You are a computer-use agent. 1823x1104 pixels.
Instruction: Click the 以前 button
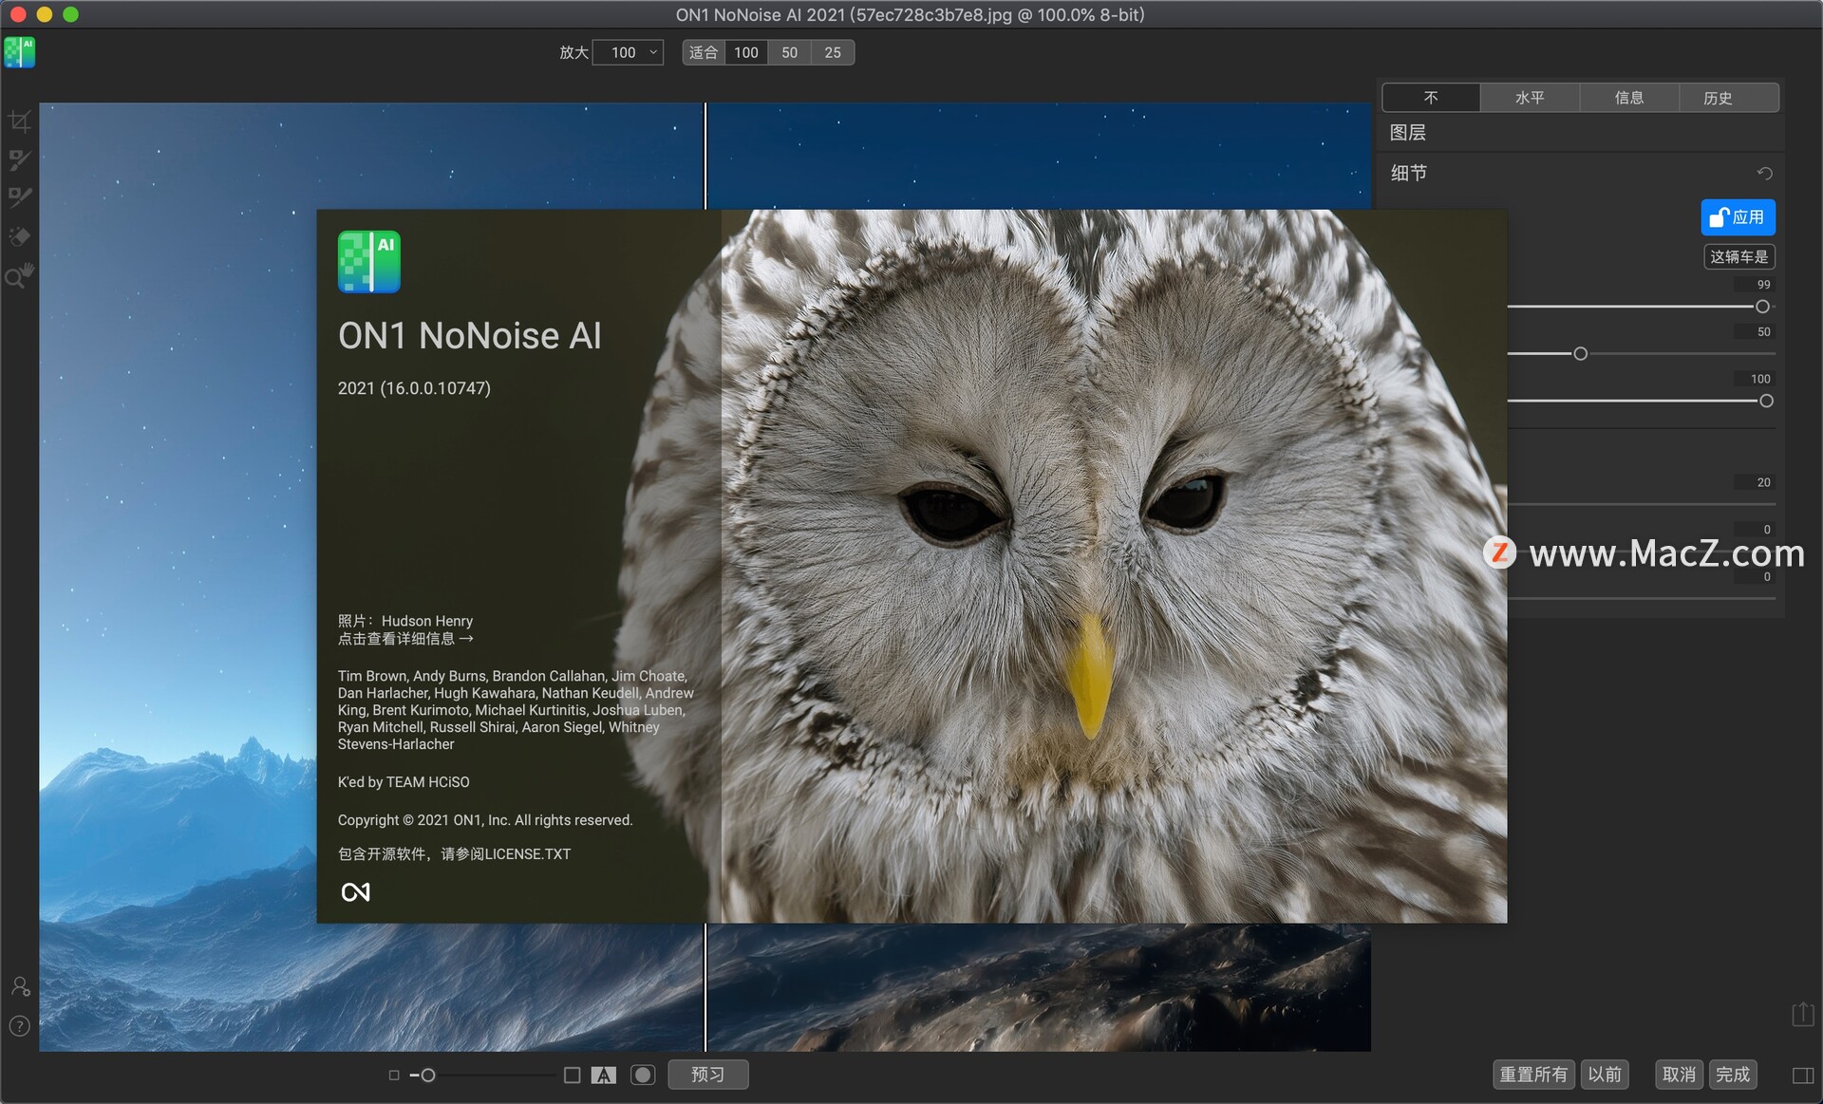point(1605,1075)
